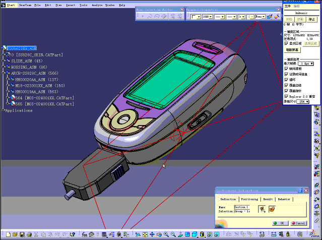Click the Name field containing Section.1
The width and height of the screenshot is (322, 240).
coord(242,207)
